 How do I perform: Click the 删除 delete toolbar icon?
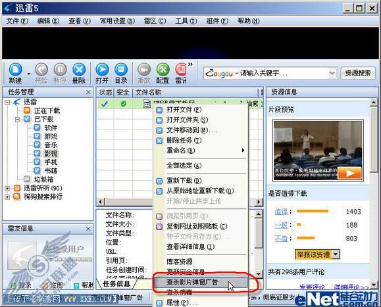pyautogui.click(x=79, y=70)
